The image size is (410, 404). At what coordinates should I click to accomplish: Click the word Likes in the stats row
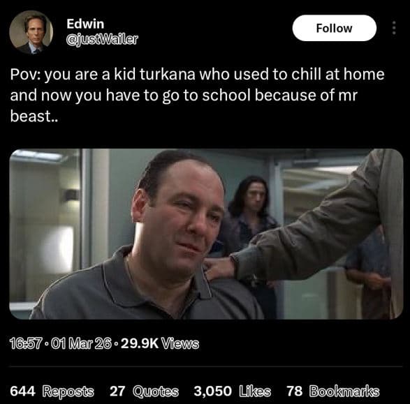[255, 391]
